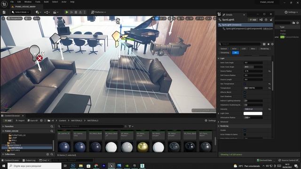Collapse the PIANO_HOUSE tree section
This screenshot has height=169, width=301.
tap(3, 131)
